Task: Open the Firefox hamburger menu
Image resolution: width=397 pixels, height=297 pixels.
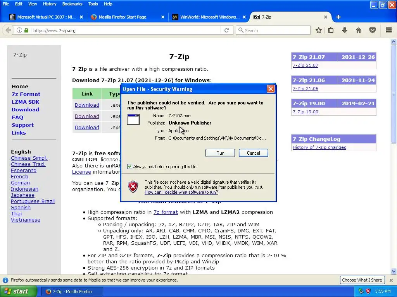Action: [389, 30]
